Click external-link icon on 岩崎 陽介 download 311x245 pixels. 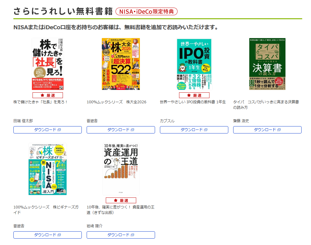(133, 235)
